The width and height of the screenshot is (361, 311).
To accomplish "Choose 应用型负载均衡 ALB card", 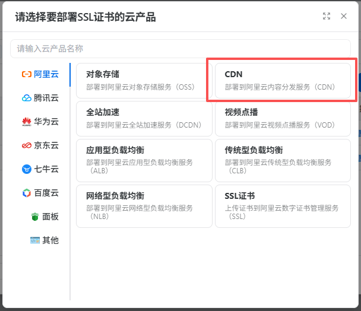I will tap(144, 160).
